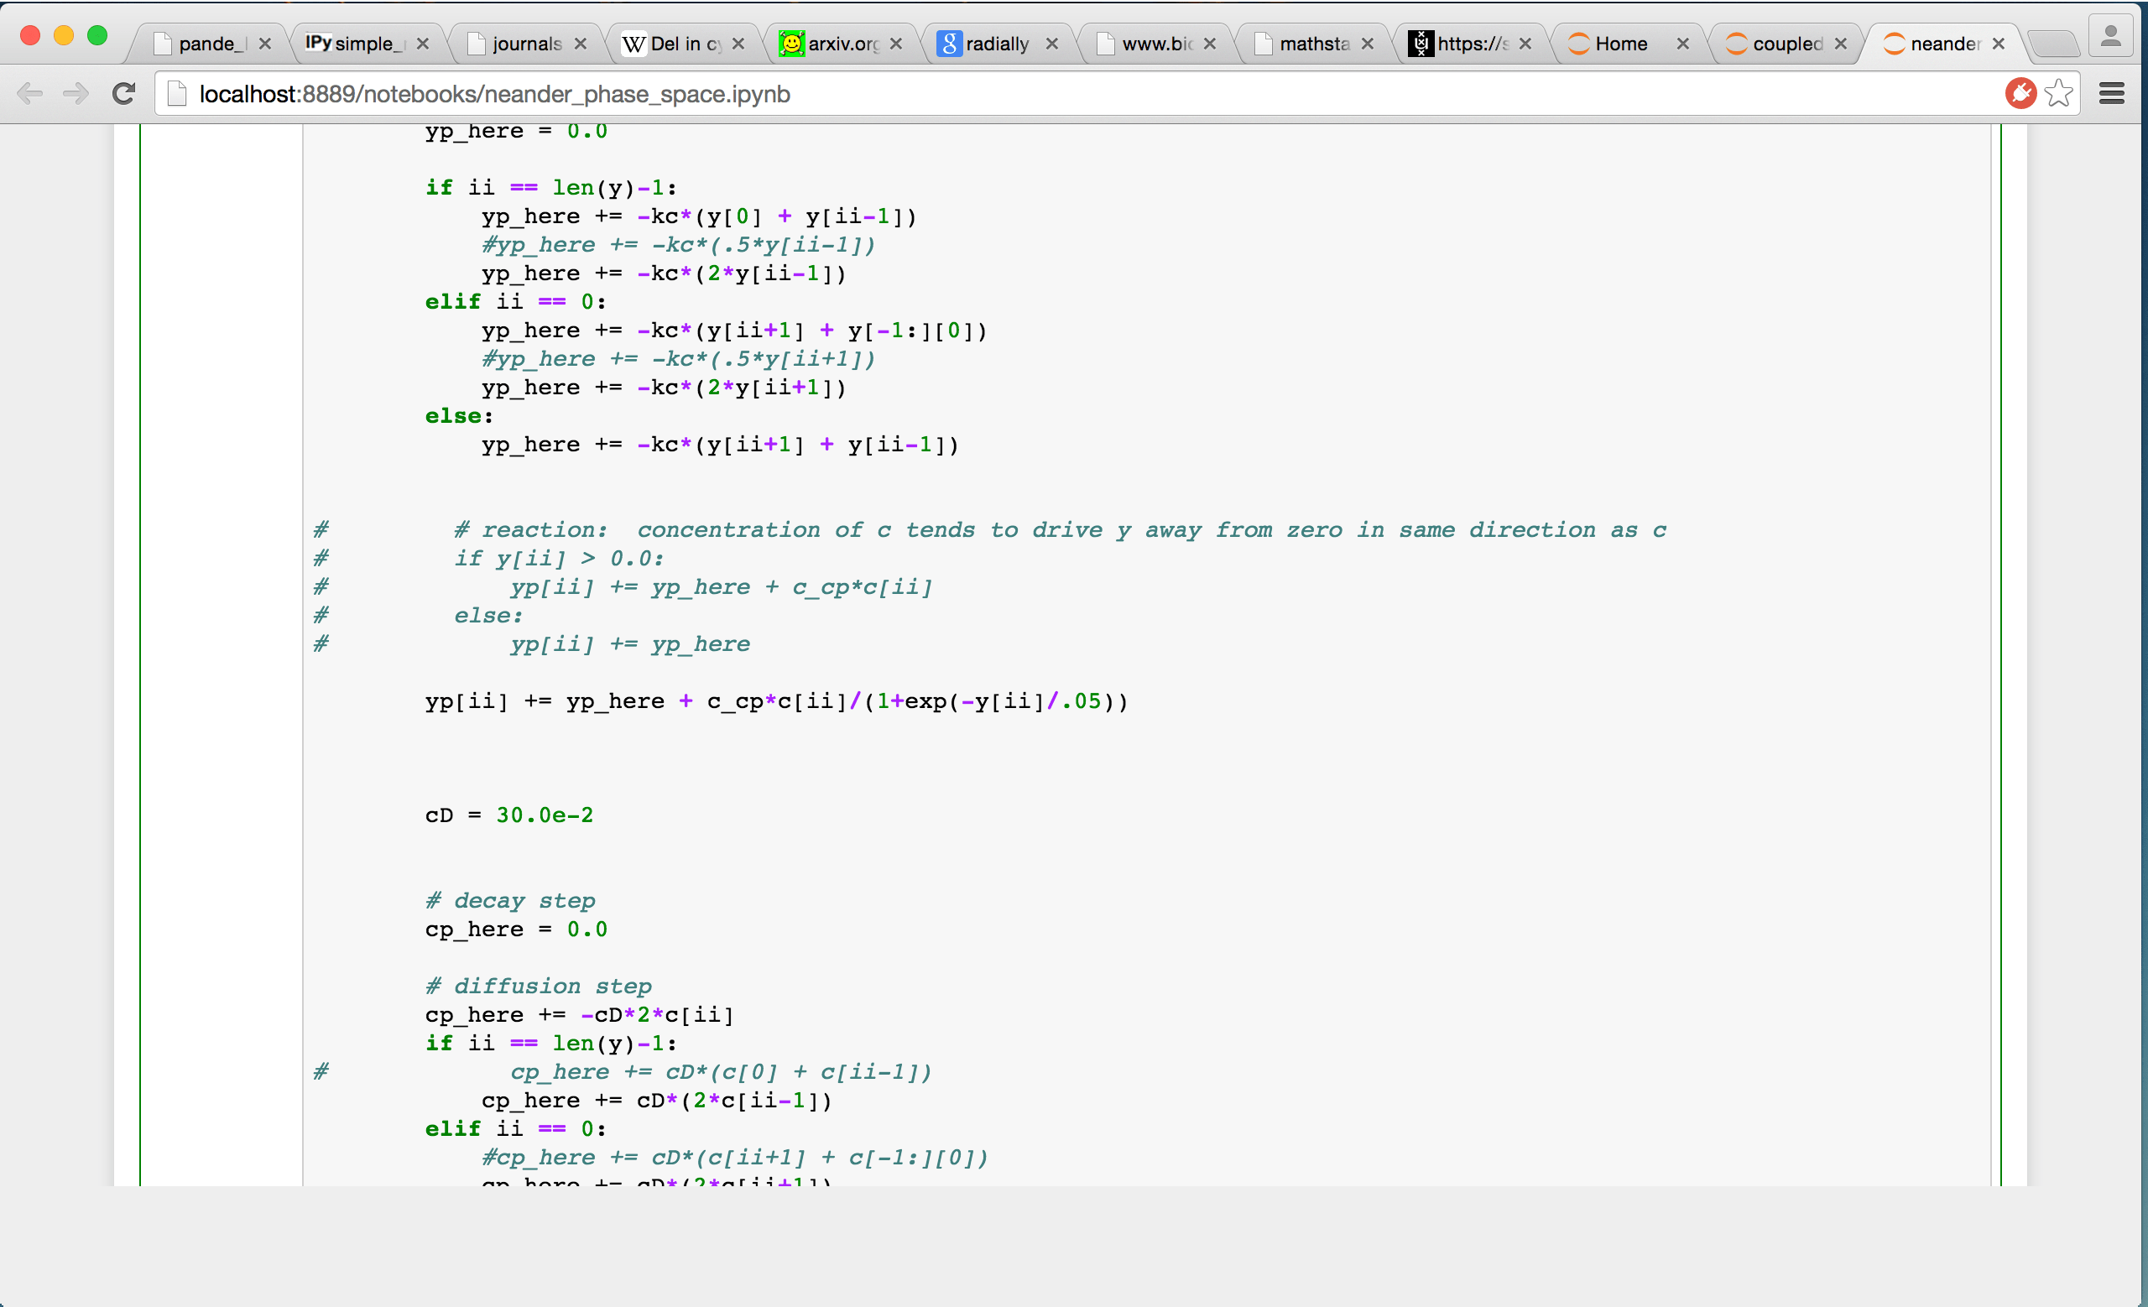Screen dimensions: 2148x1307
Task: Click the back navigation arrow
Action: pyautogui.click(x=31, y=93)
